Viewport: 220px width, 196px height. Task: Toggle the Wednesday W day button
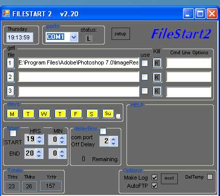pyautogui.click(x=44, y=114)
